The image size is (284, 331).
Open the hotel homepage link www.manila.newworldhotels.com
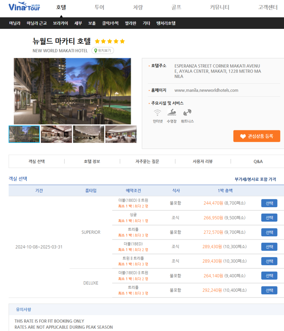click(206, 90)
